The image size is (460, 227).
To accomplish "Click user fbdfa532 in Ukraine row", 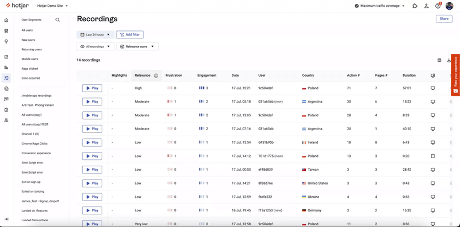I will [x=265, y=197].
